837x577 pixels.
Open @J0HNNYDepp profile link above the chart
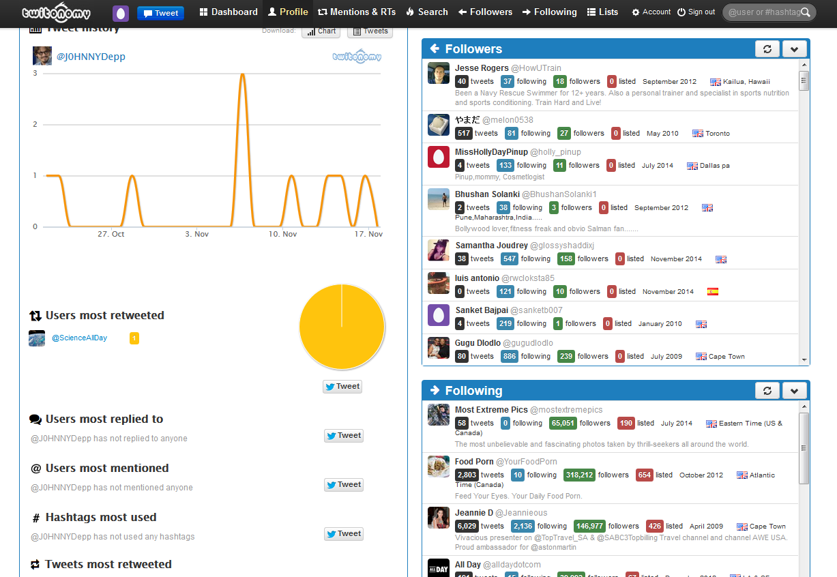click(x=91, y=57)
